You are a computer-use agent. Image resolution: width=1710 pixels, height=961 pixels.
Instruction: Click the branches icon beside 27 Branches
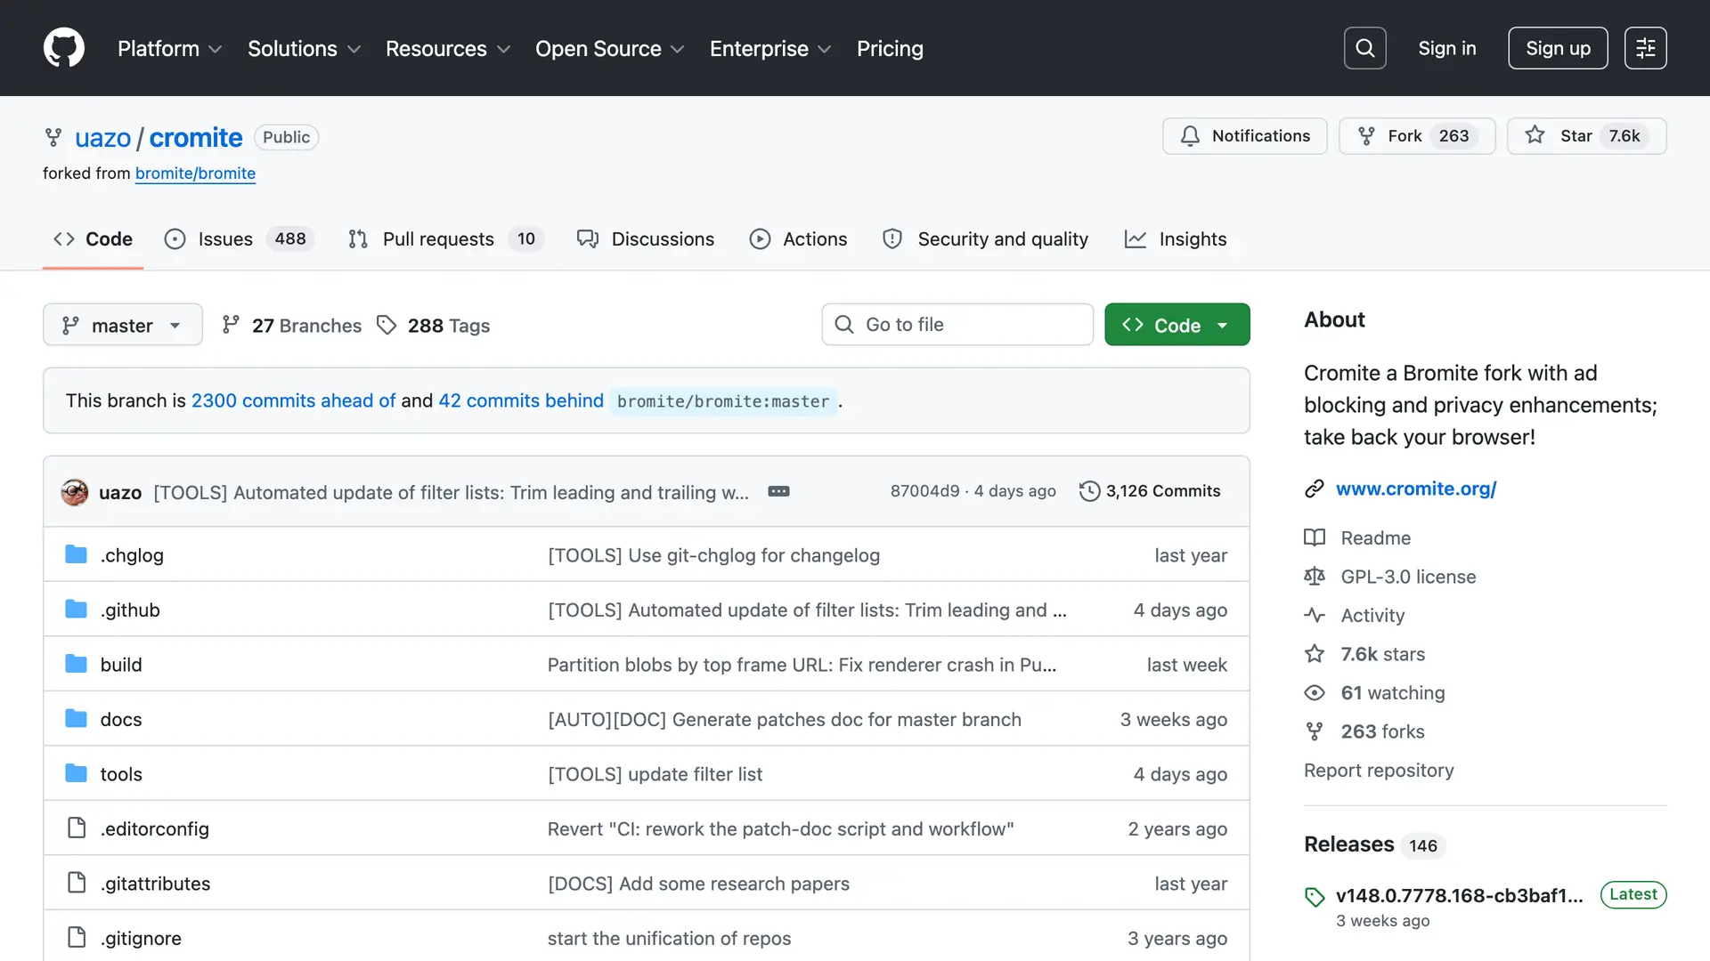[231, 325]
